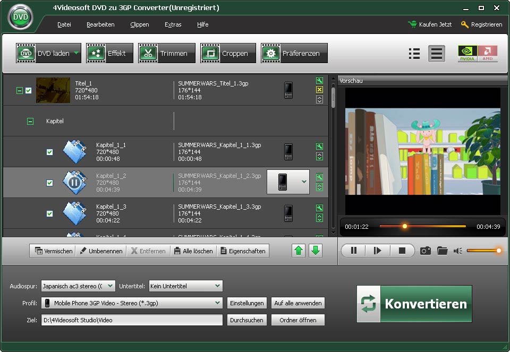Collapse the Kapitel tree group
The height and width of the screenshot is (352, 510).
[x=30, y=121]
